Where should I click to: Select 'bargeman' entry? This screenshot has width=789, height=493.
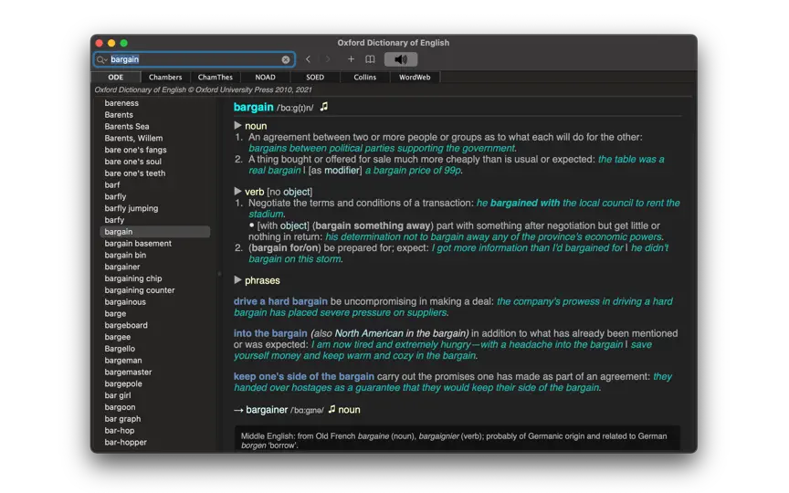(x=123, y=361)
